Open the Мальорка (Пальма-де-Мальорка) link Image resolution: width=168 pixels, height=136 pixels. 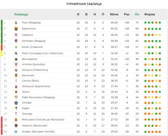43,119
